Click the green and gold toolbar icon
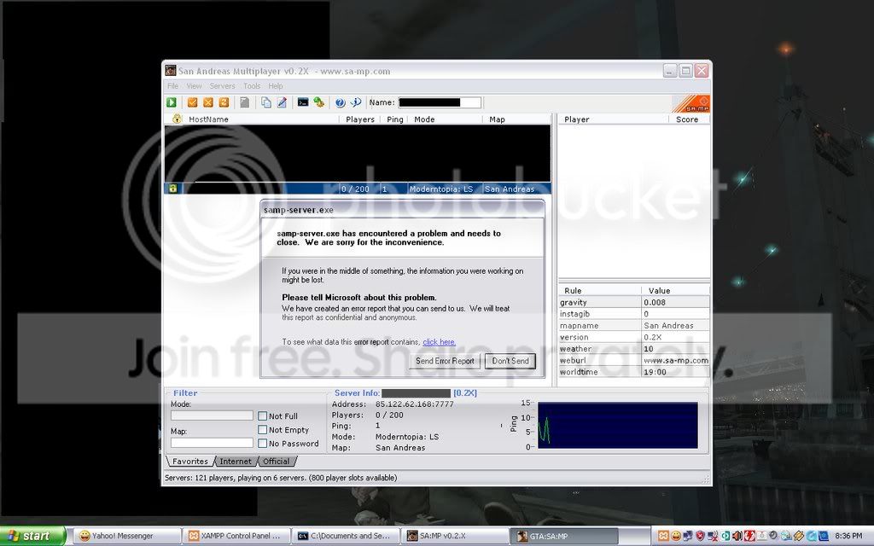 (x=319, y=102)
